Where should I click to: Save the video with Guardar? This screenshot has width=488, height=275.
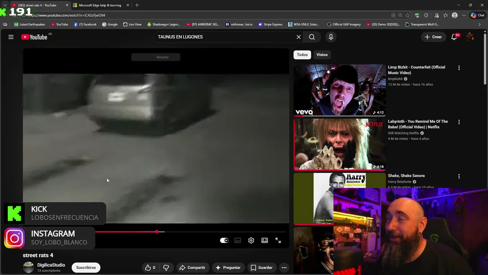point(262,268)
